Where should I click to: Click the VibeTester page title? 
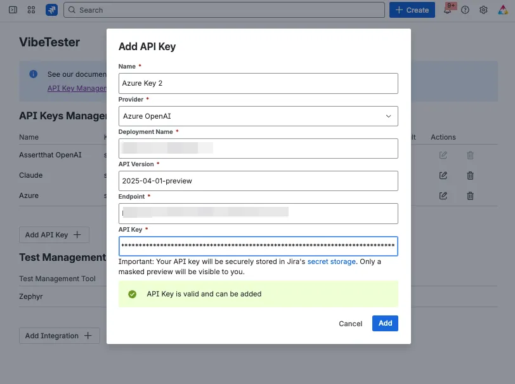(49, 42)
